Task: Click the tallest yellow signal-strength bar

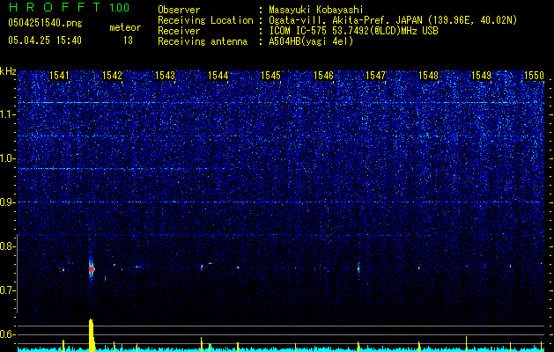Action: [x=92, y=335]
